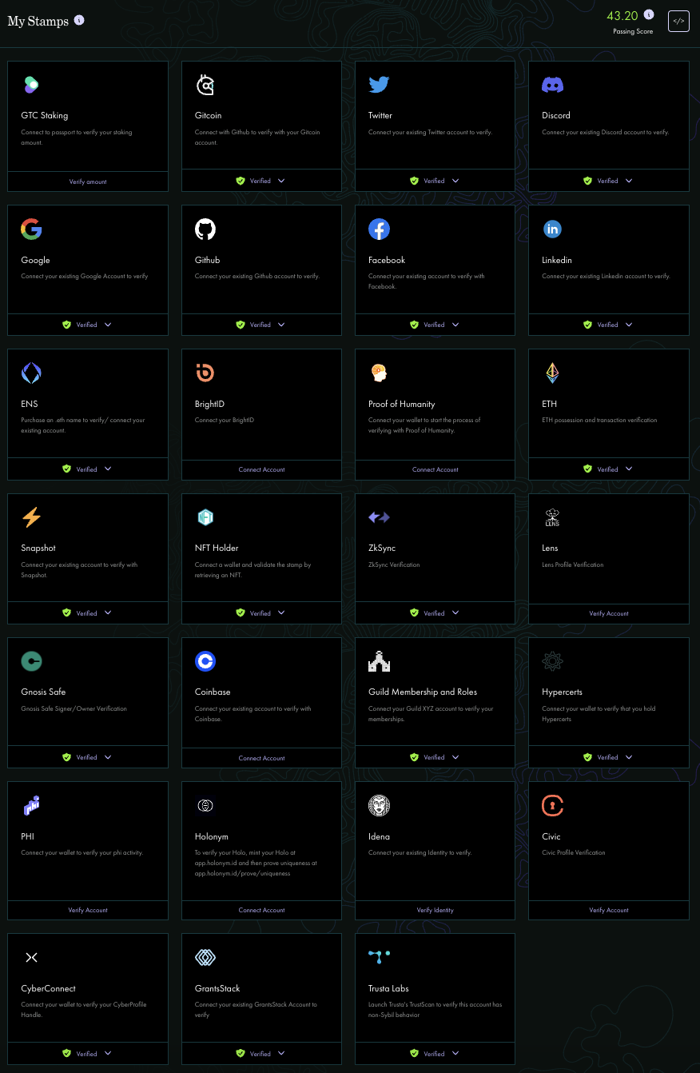Viewport: 700px width, 1073px height.
Task: Click Verify amount for GTC Staking
Action: [x=88, y=181]
